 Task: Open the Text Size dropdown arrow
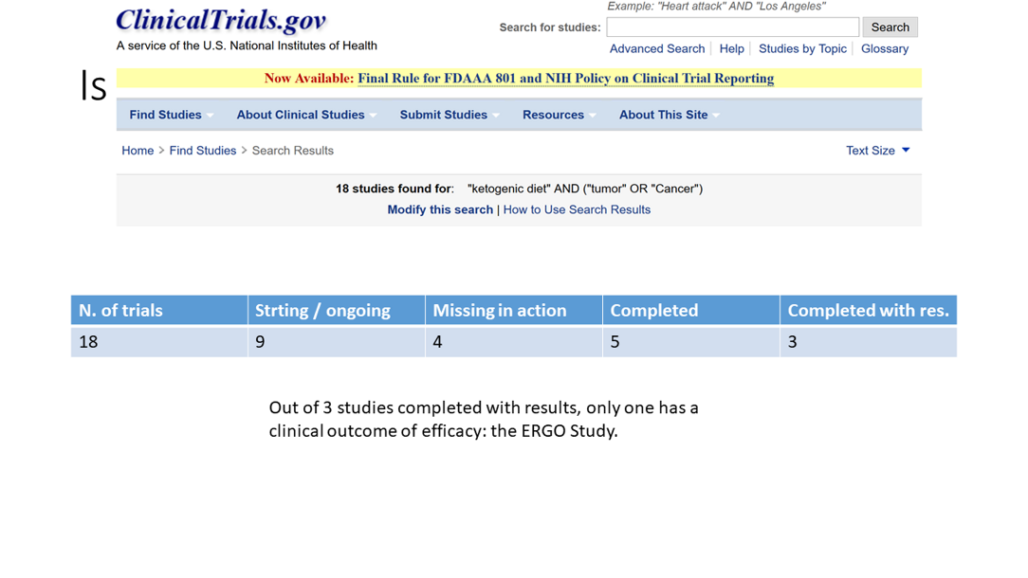[906, 151]
